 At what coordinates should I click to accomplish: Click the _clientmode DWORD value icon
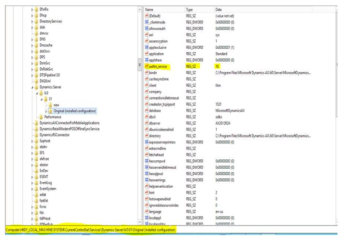[x=146, y=22]
